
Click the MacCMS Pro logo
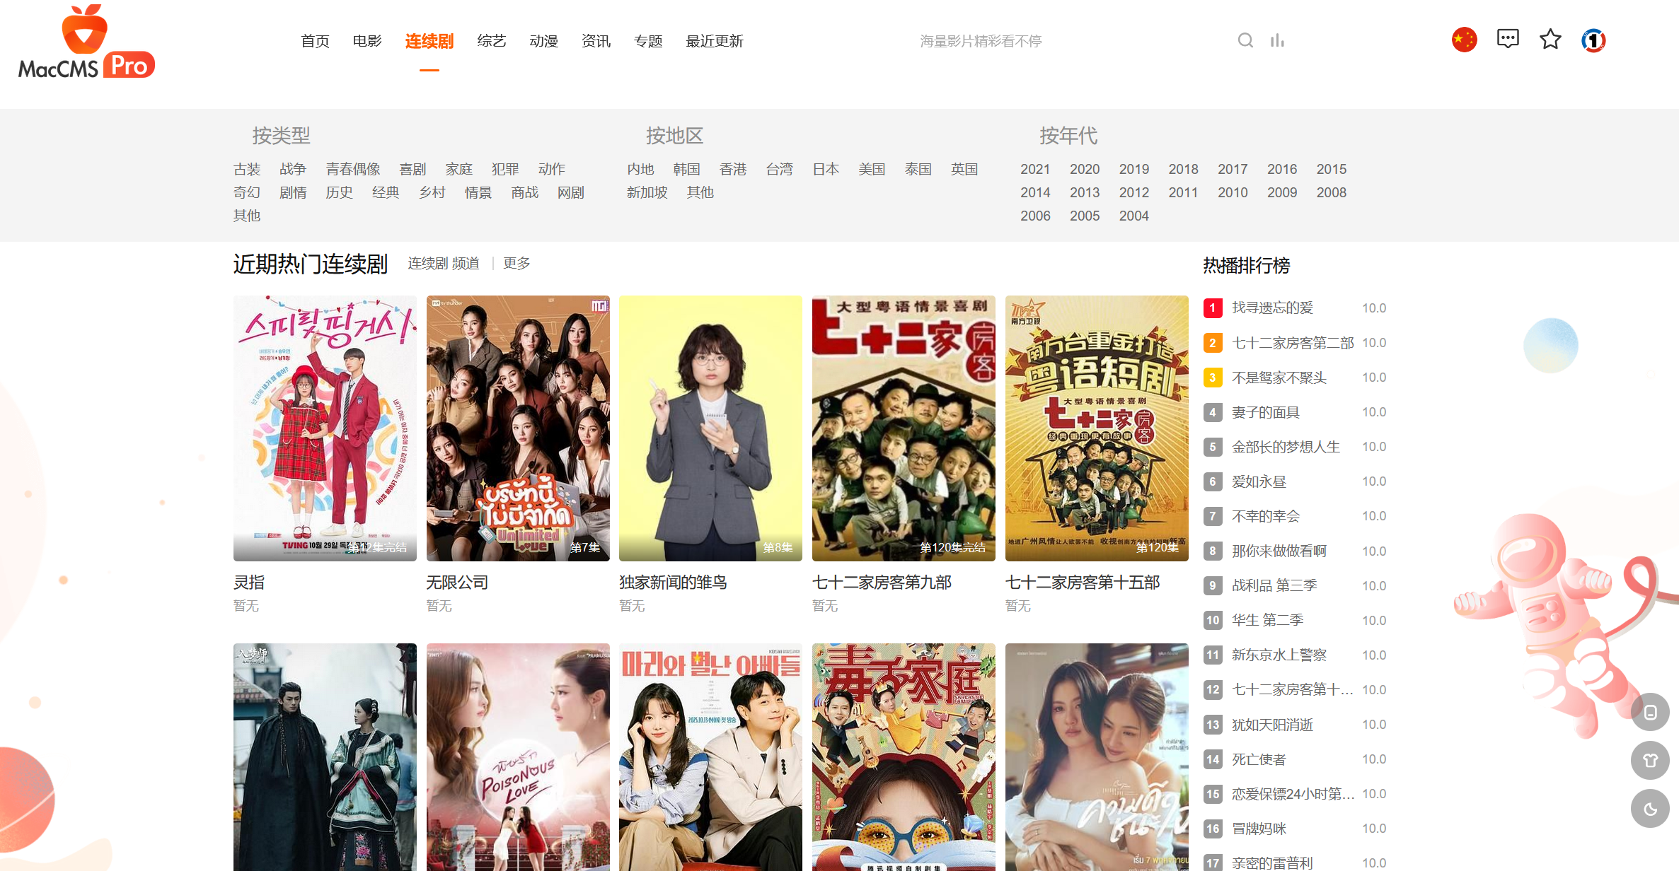click(x=86, y=44)
